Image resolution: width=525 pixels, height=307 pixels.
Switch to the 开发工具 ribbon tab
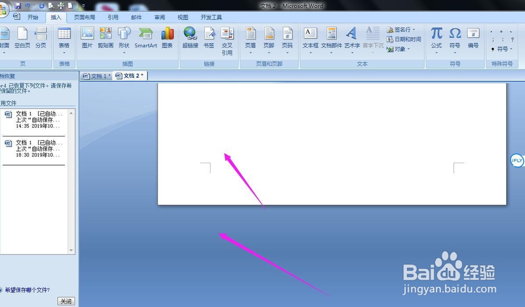[211, 17]
